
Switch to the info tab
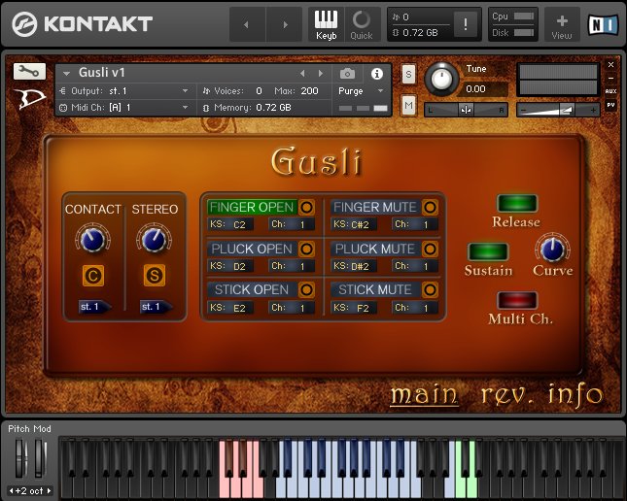pyautogui.click(x=575, y=395)
